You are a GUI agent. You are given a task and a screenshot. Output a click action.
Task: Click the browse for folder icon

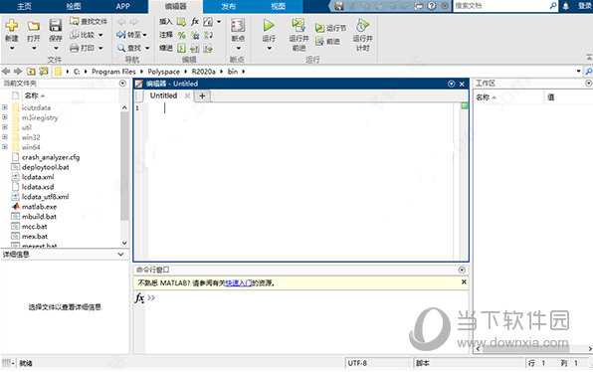pos(44,71)
